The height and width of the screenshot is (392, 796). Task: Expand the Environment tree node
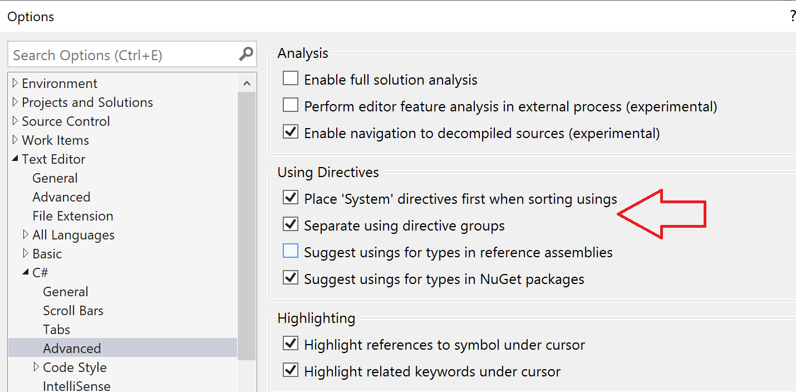tap(15, 83)
